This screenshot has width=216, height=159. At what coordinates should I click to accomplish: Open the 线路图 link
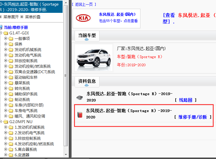point(186,100)
